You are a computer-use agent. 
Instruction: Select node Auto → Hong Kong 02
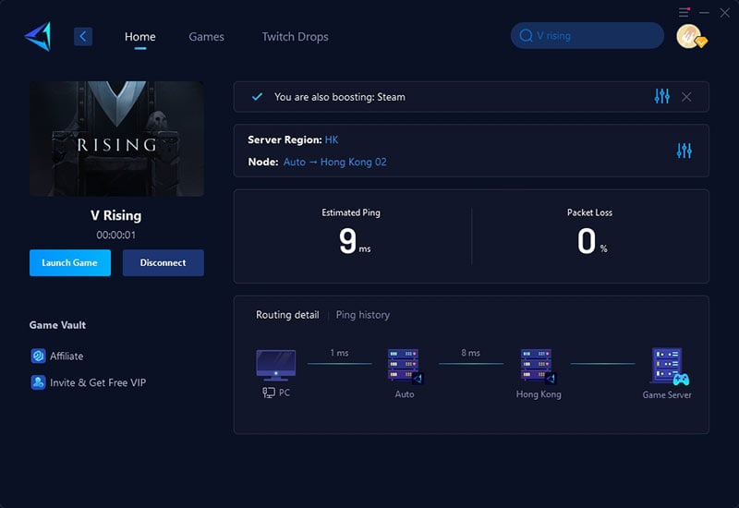click(335, 163)
